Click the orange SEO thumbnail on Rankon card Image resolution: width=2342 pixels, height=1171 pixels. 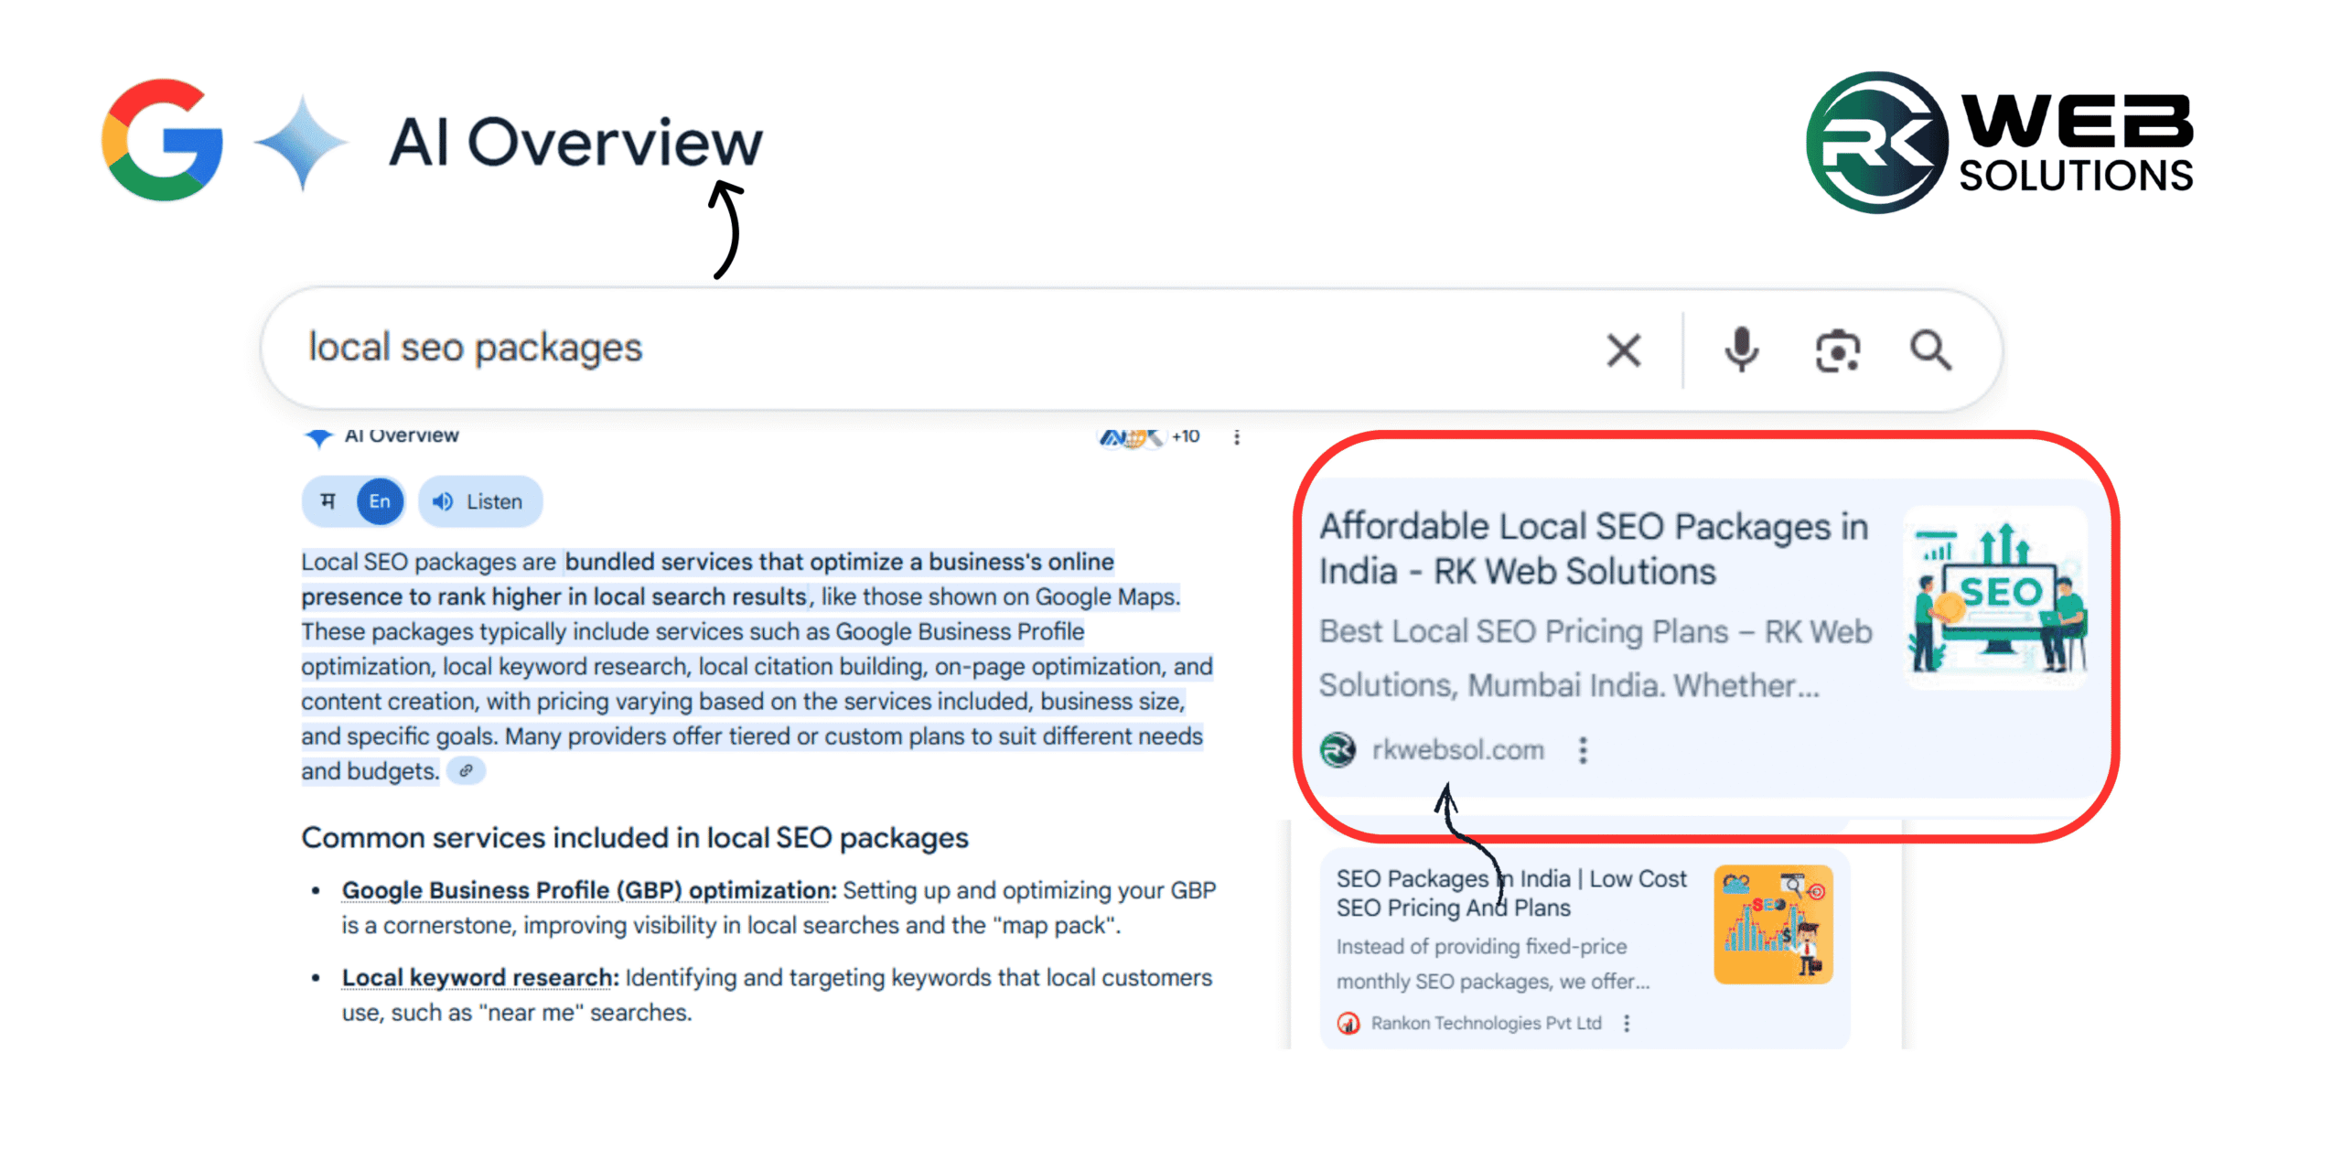(1772, 924)
